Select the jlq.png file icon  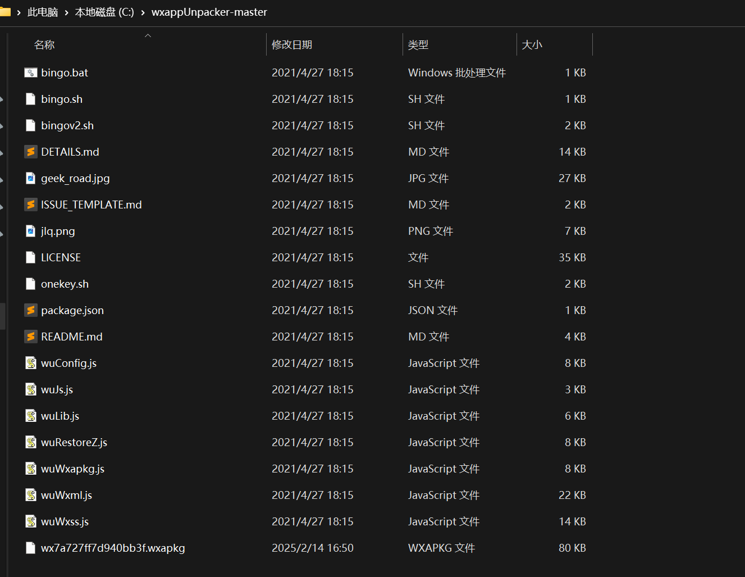(x=31, y=231)
